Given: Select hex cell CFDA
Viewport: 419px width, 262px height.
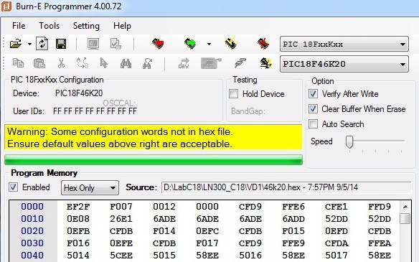Looking at the screenshot, I should click(x=336, y=243).
